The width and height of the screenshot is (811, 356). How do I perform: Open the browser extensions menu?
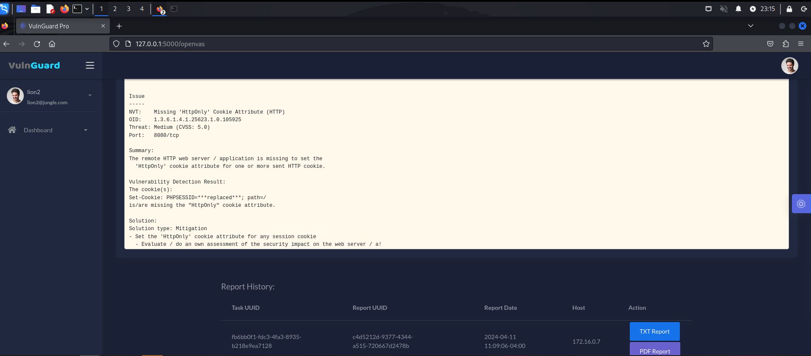(786, 44)
